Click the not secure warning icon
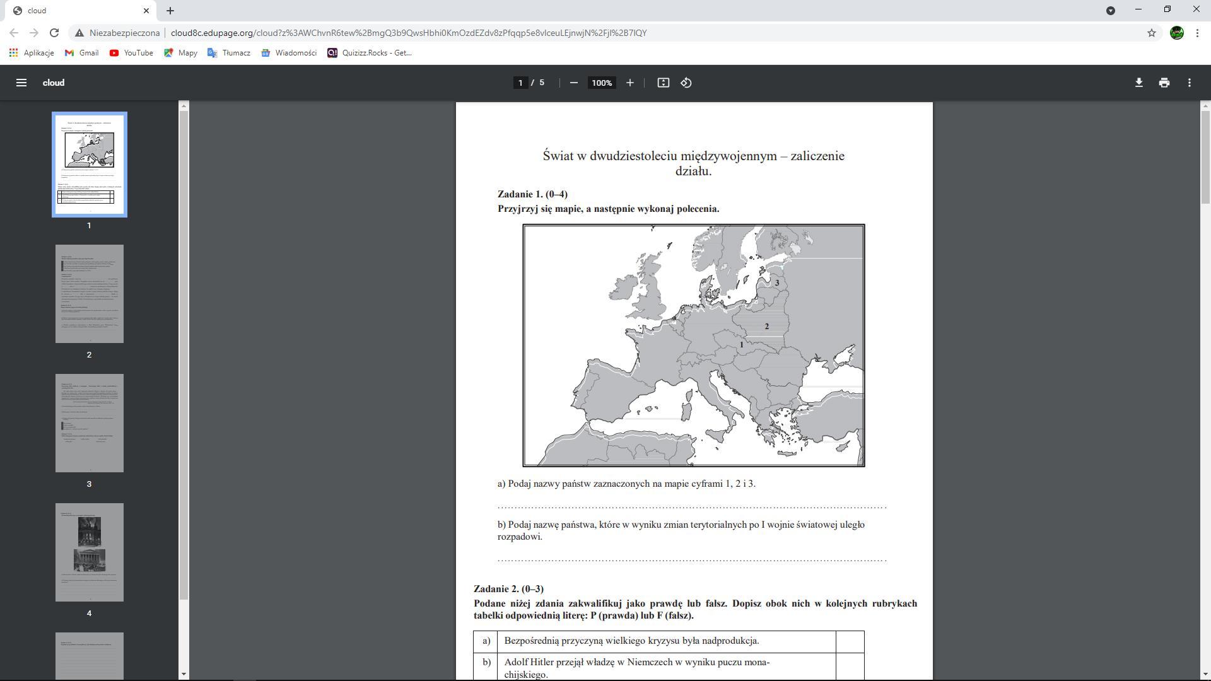 click(x=79, y=33)
